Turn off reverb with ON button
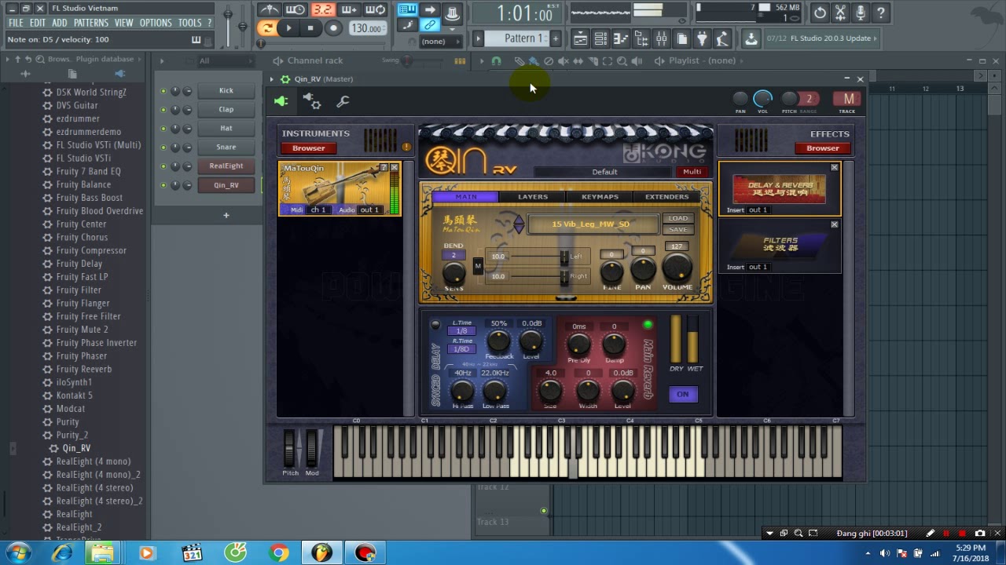The width and height of the screenshot is (1006, 565). [x=682, y=394]
